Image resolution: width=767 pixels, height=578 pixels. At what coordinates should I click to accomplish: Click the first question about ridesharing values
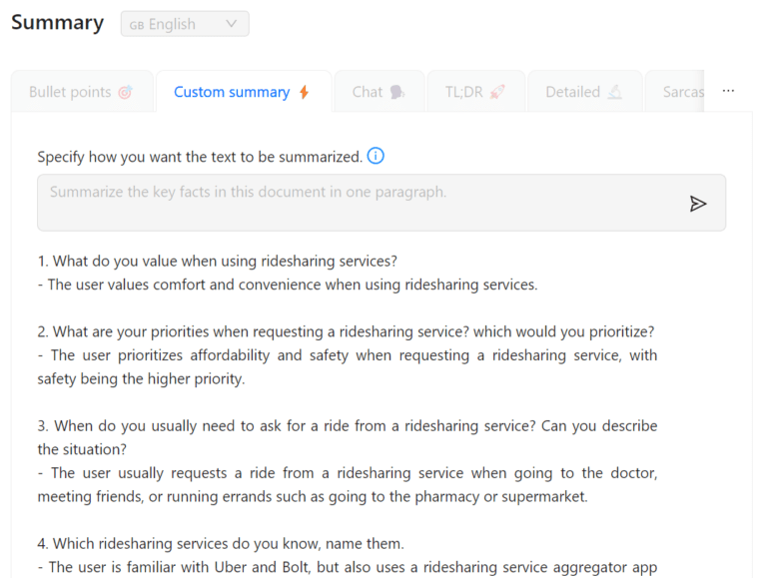point(218,262)
